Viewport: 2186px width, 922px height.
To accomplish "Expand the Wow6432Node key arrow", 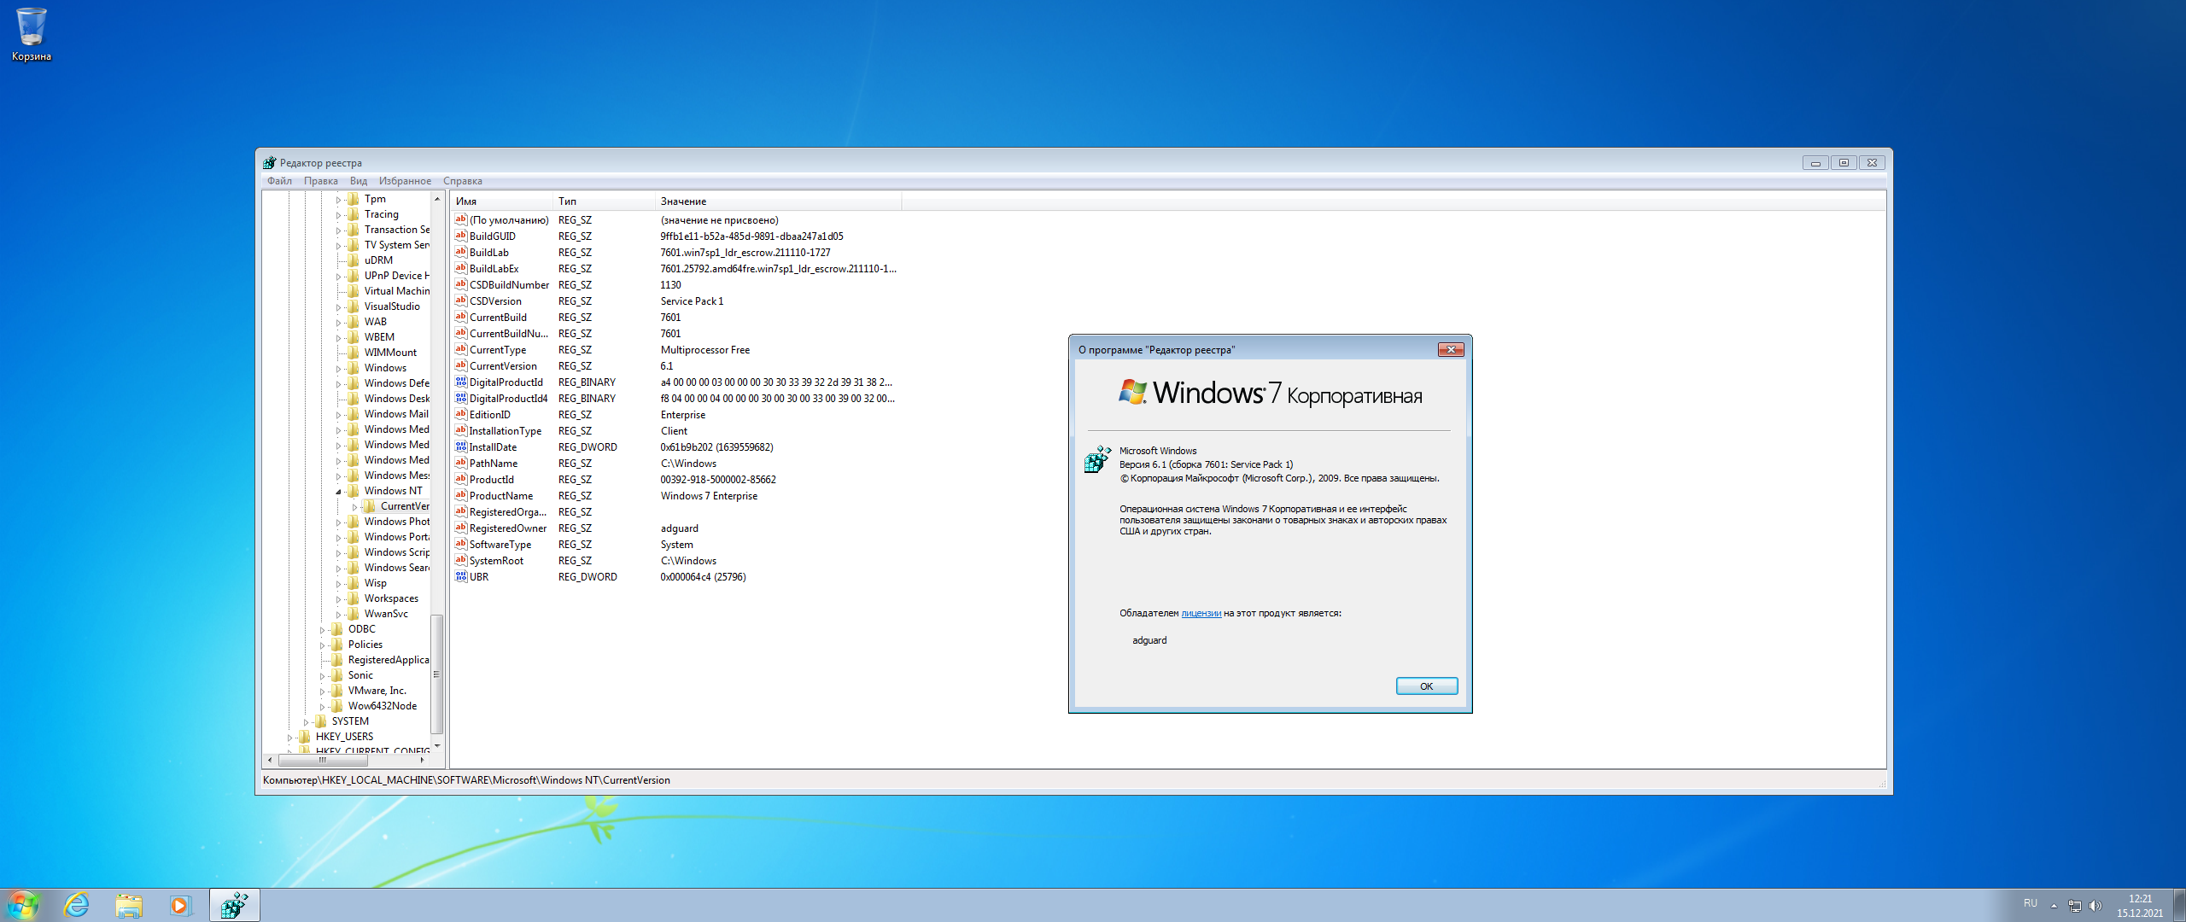I will (x=322, y=707).
